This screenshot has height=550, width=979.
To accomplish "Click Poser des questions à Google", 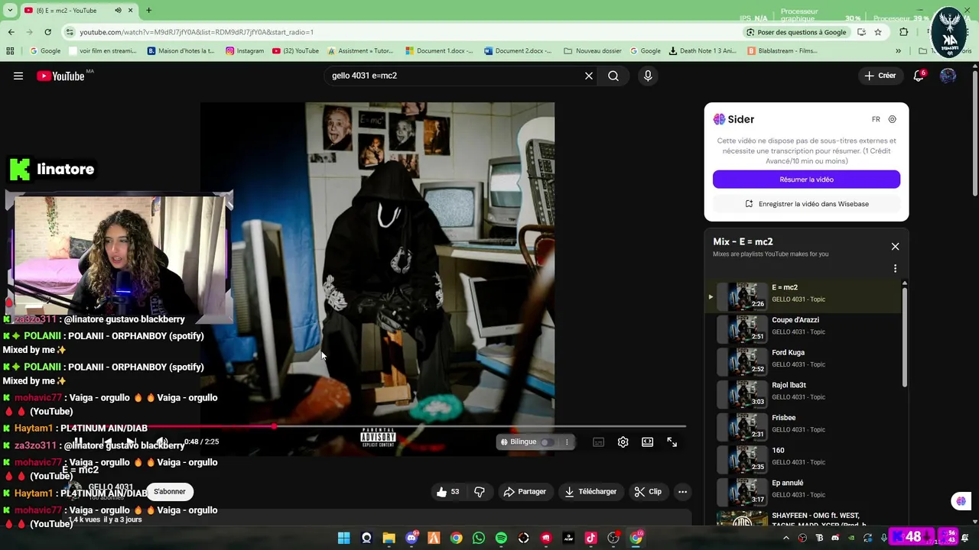I will coord(795,32).
